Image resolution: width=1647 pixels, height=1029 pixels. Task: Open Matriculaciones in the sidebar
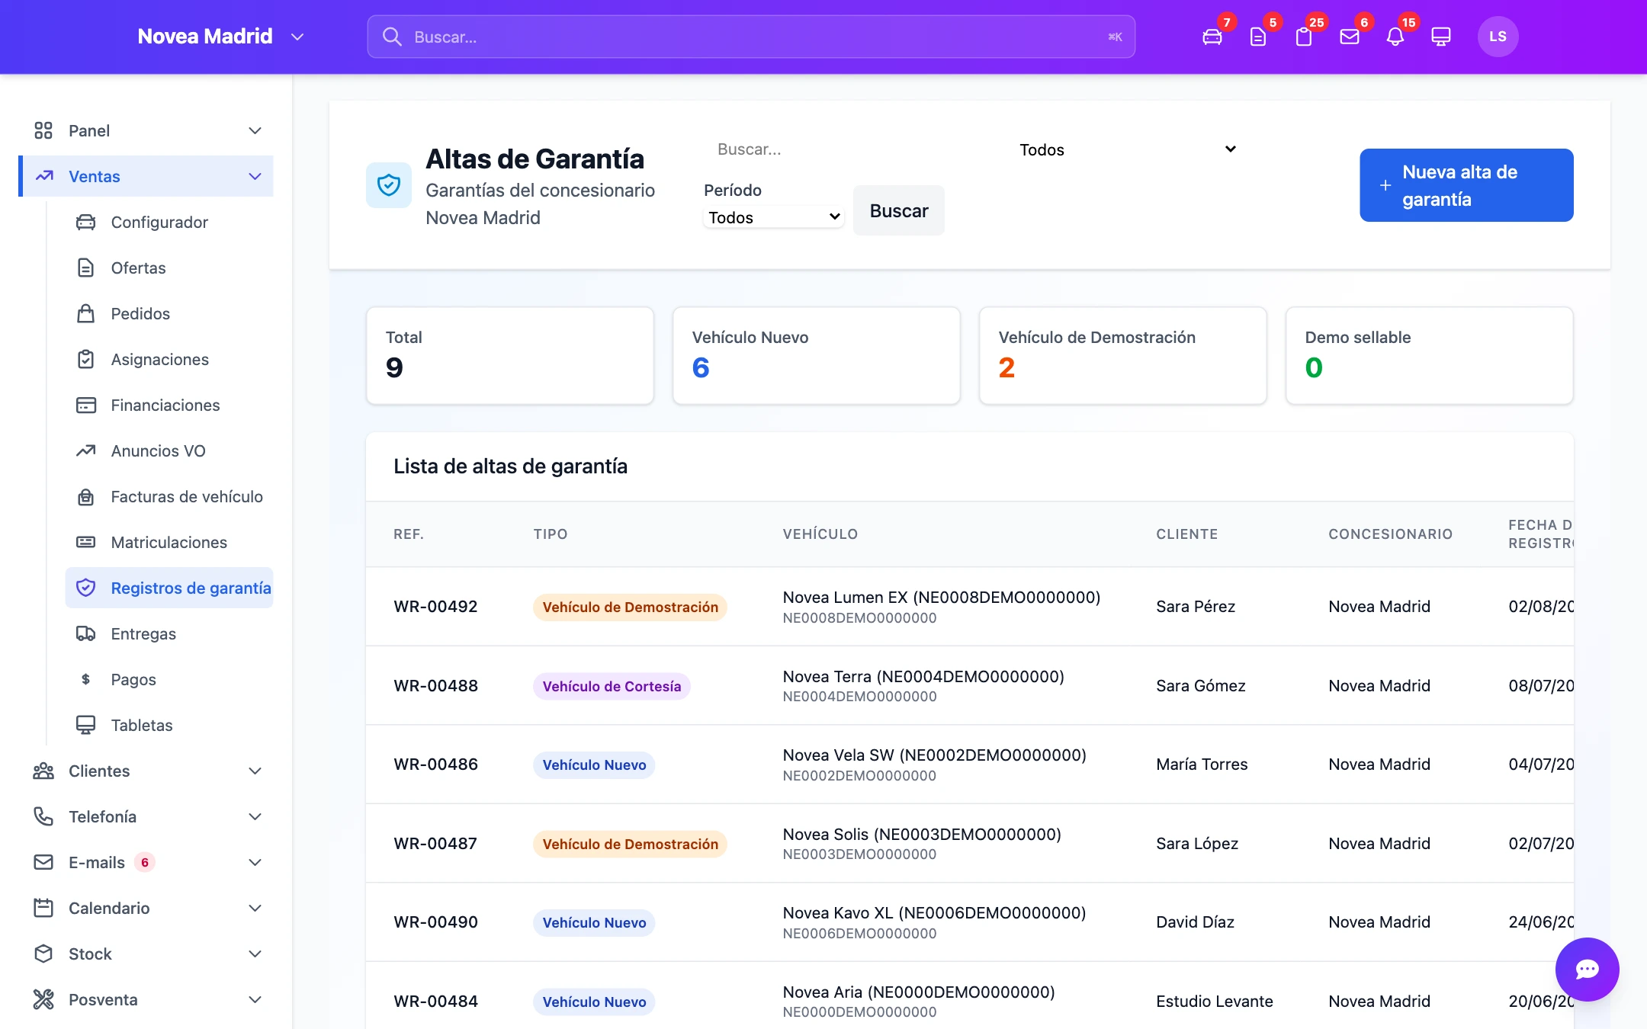169,542
